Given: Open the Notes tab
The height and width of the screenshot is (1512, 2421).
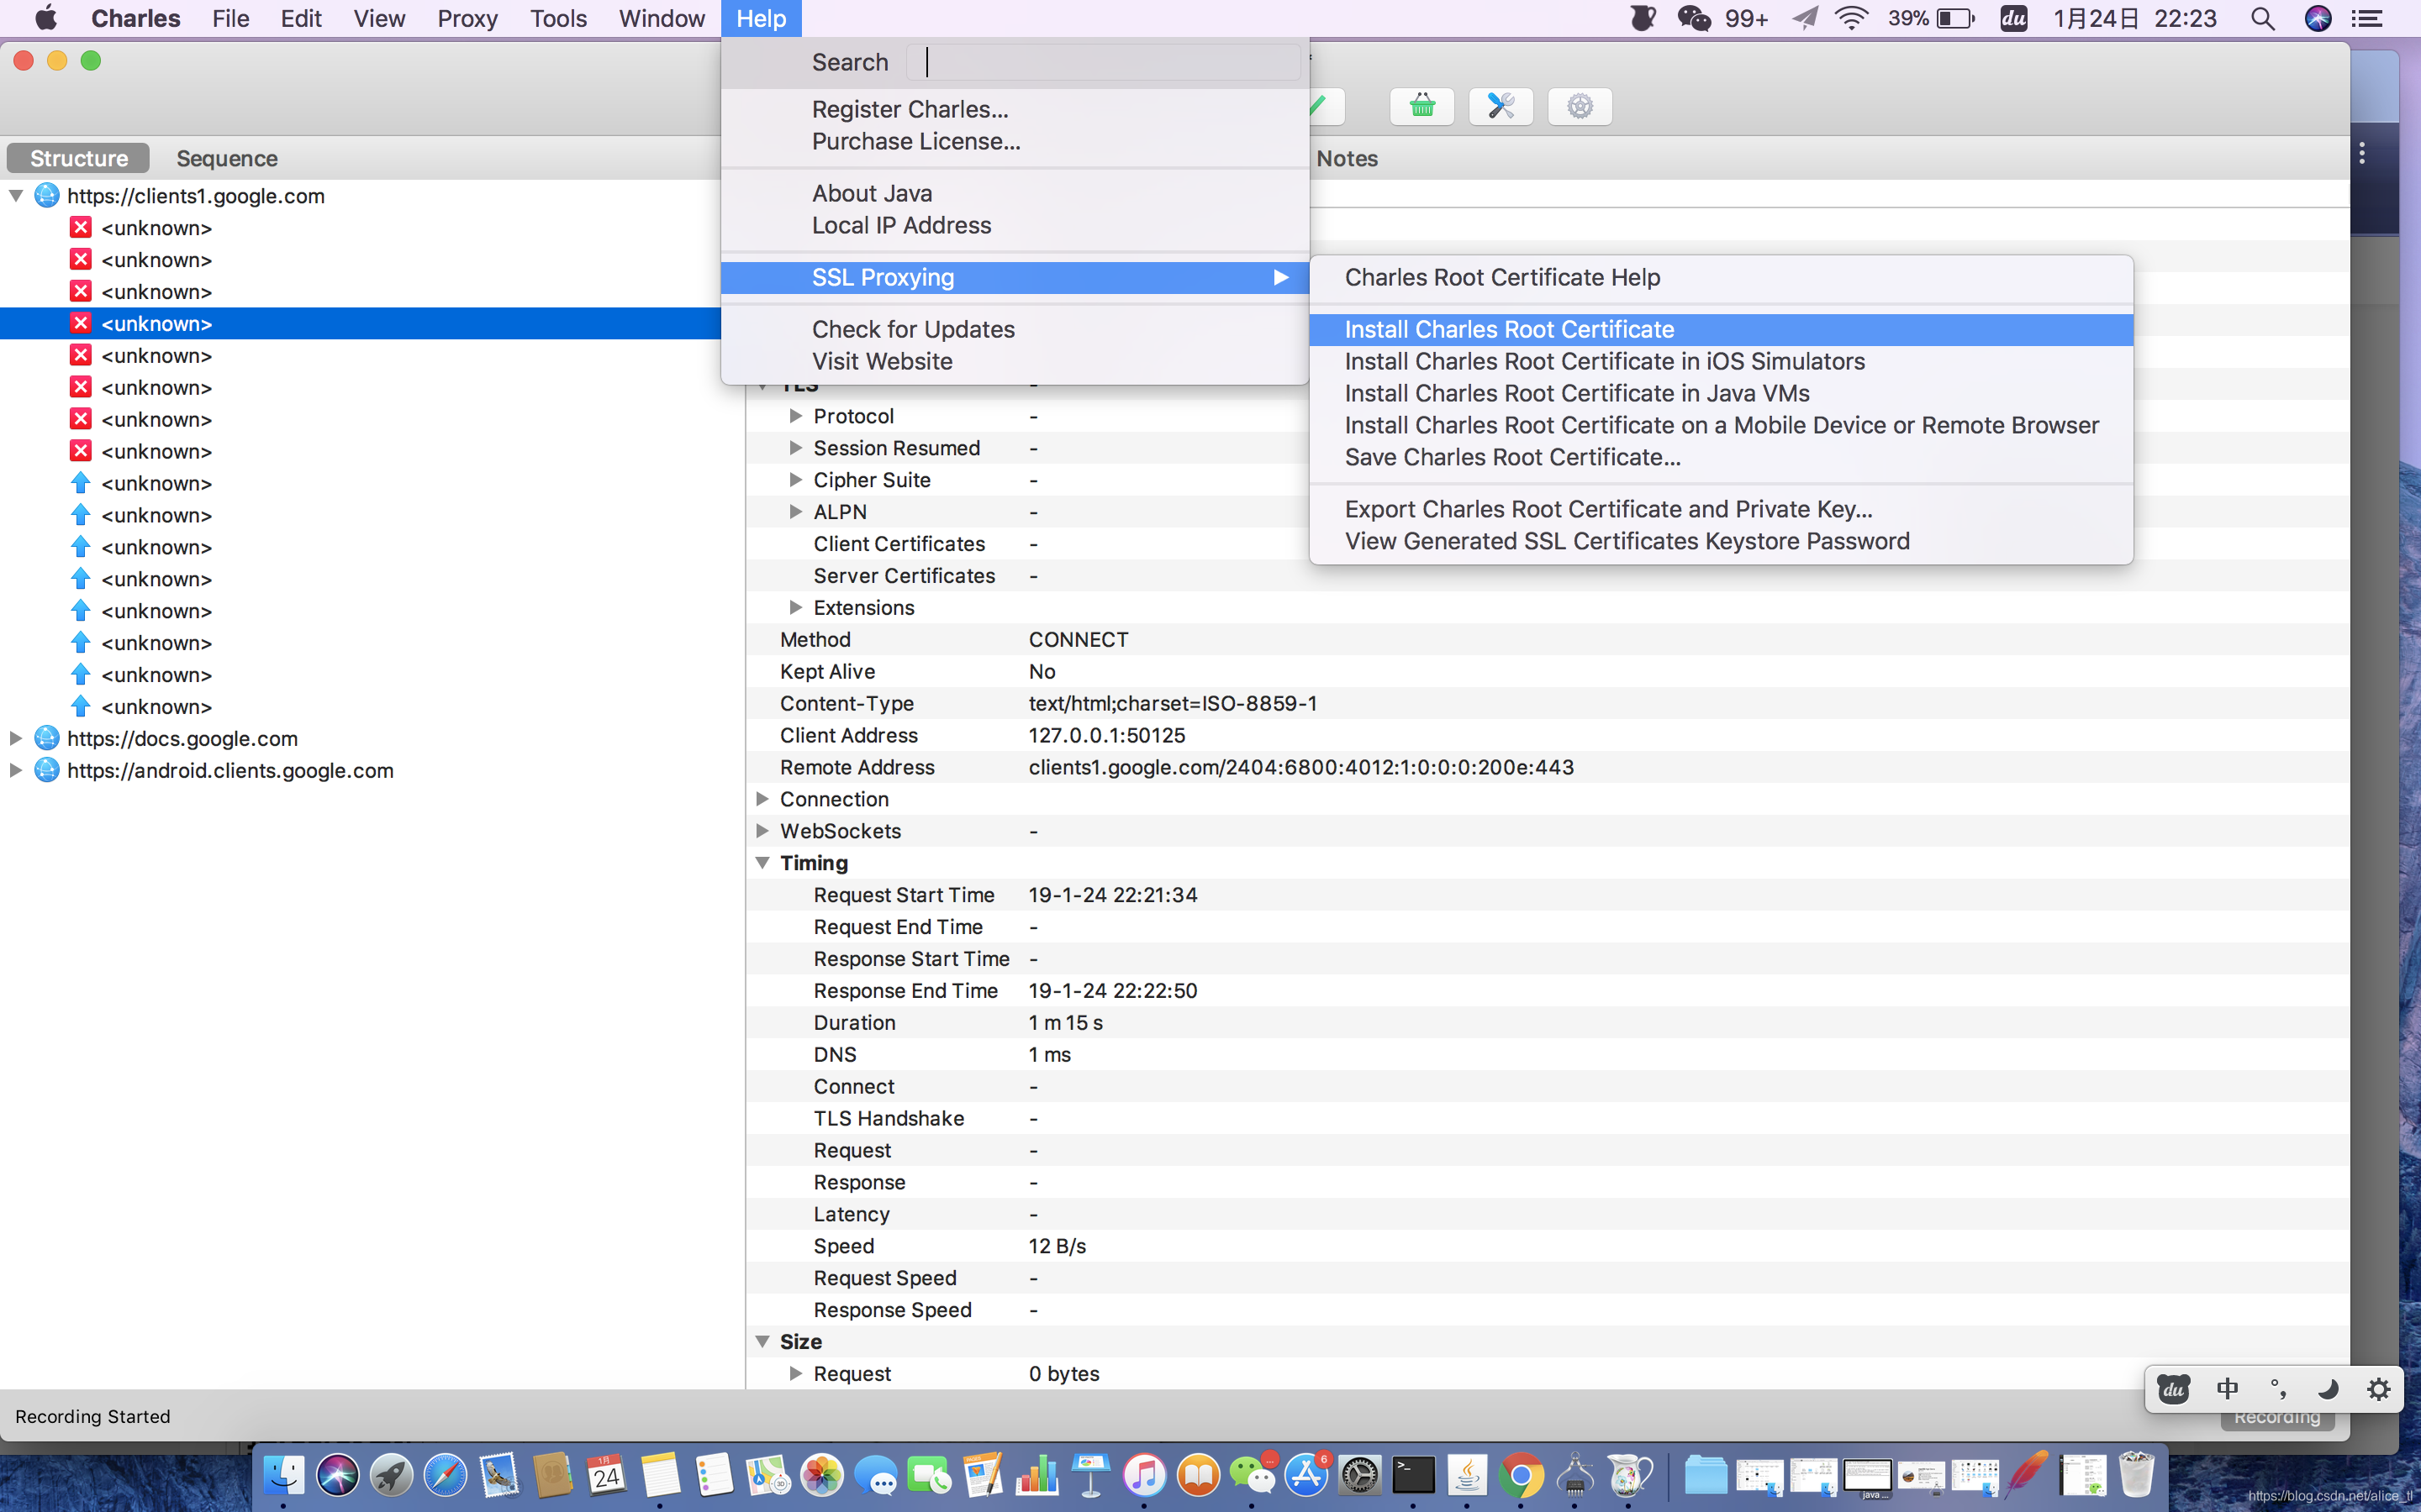Looking at the screenshot, I should coord(1347,158).
